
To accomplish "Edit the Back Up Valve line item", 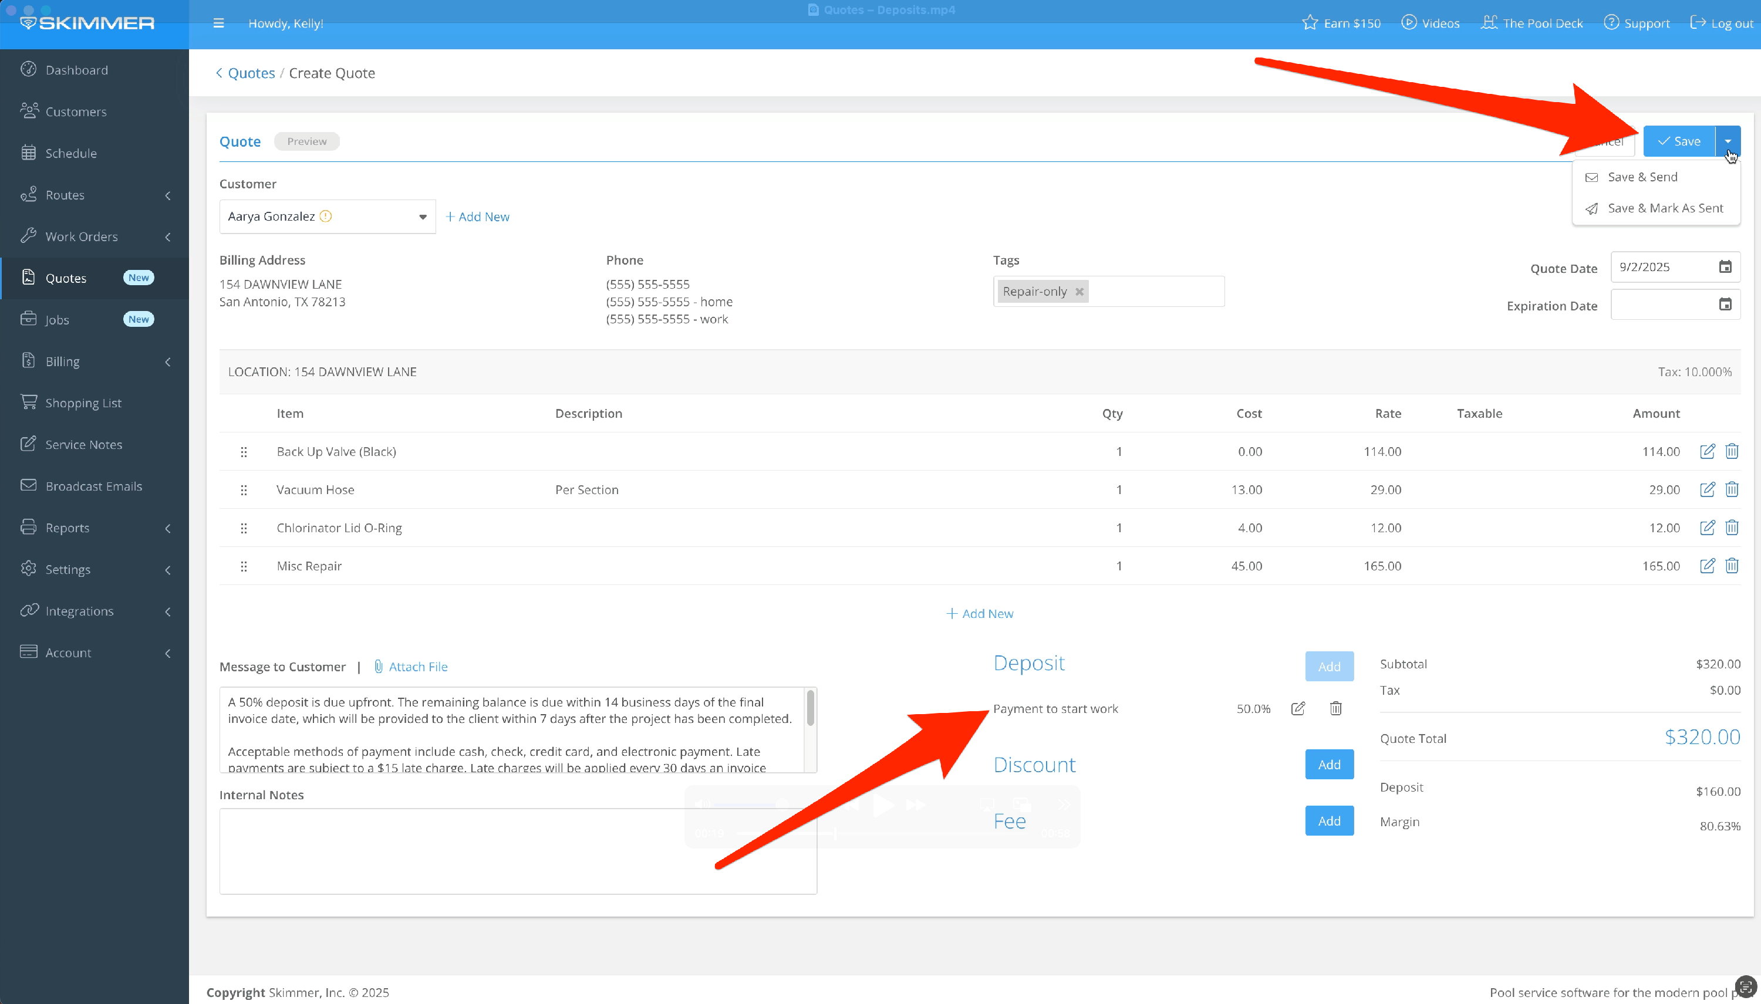I will point(1707,451).
